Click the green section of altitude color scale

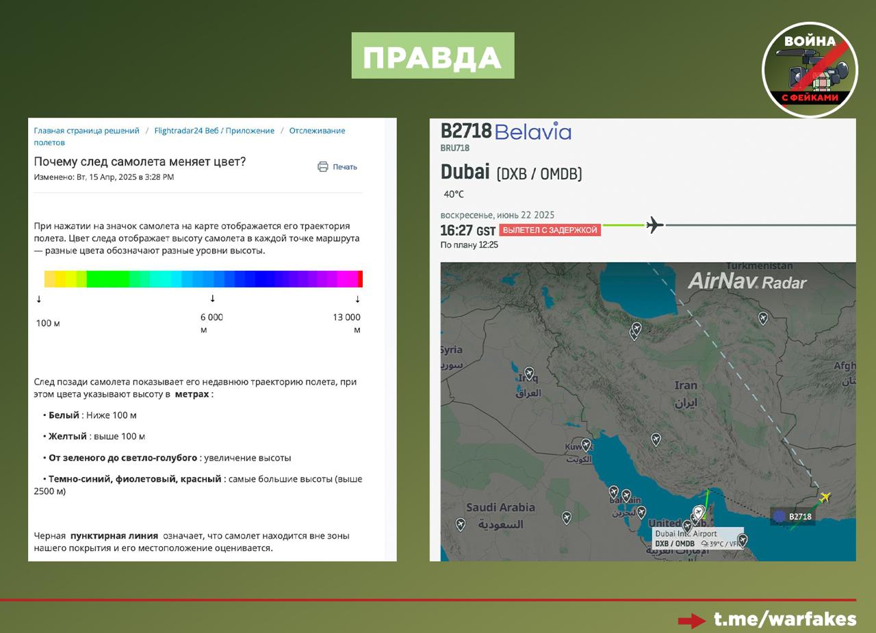tap(108, 279)
